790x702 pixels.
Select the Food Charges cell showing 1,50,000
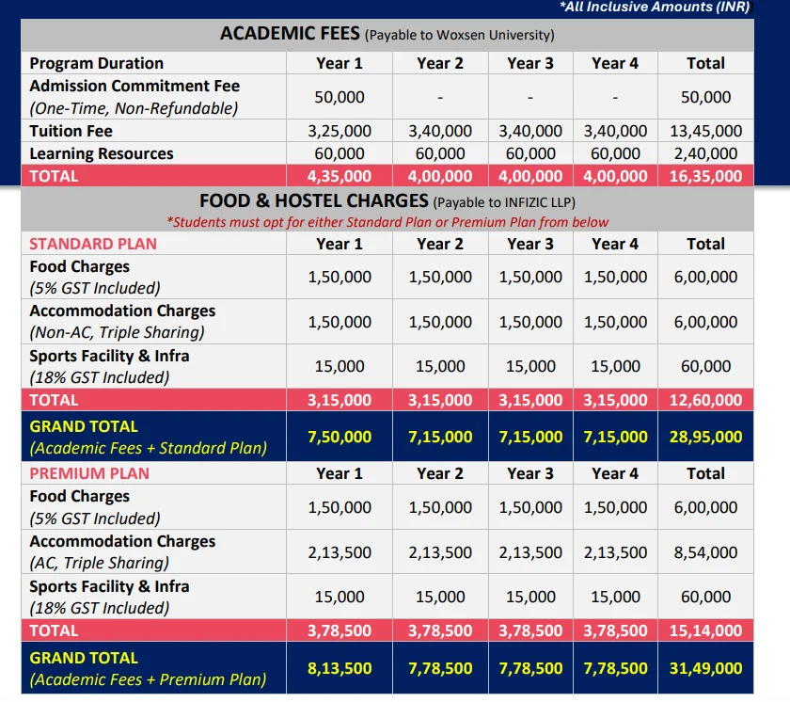coord(340,274)
